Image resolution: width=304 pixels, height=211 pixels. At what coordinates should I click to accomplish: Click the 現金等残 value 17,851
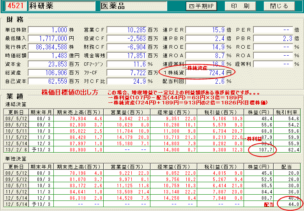pos(127,56)
